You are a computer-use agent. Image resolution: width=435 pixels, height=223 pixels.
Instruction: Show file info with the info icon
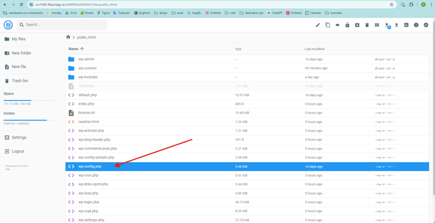tap(416, 25)
